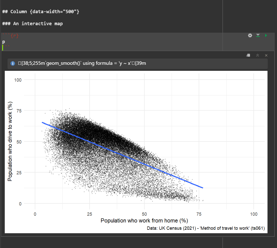
Task: Show chunk output in new window
Action: pyautogui.click(x=248, y=55)
